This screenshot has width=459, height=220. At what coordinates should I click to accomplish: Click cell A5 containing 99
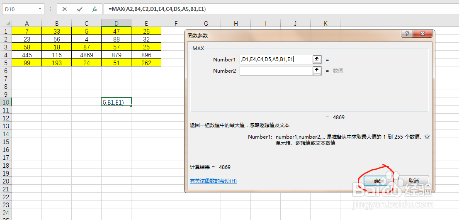27,63
